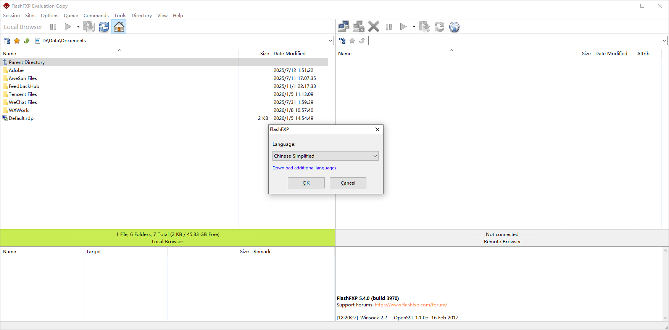
Task: Cancel the FlashFXP language dialog
Action: tap(348, 183)
